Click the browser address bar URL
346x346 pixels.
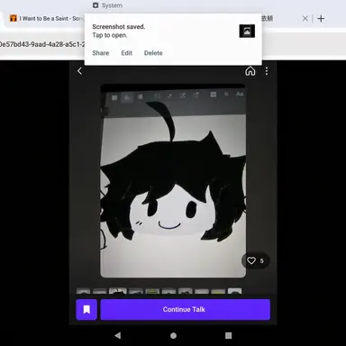[x=42, y=44]
